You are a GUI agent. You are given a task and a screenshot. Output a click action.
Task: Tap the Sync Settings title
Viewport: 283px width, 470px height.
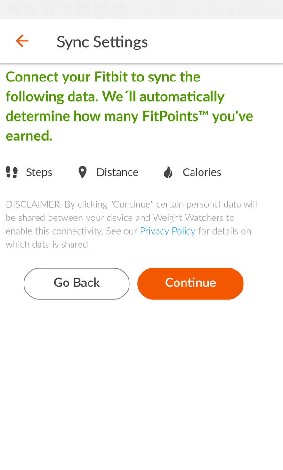click(x=102, y=42)
